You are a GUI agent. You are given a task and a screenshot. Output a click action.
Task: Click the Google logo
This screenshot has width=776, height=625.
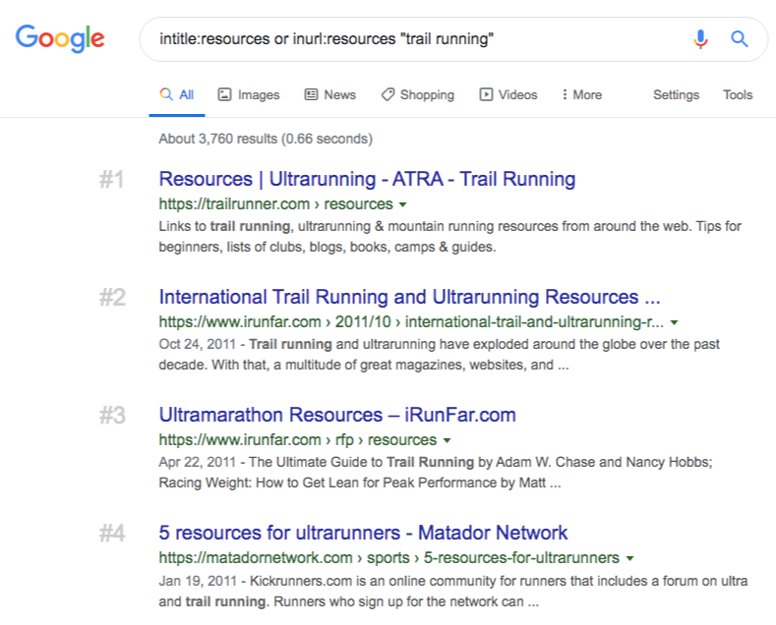pyautogui.click(x=60, y=38)
